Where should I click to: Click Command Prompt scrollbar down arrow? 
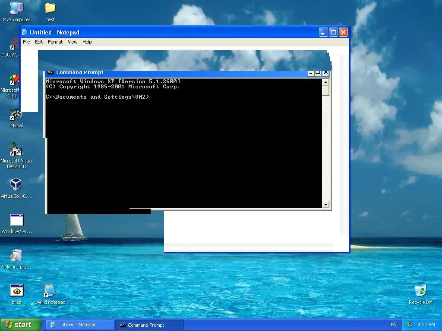tap(325, 205)
